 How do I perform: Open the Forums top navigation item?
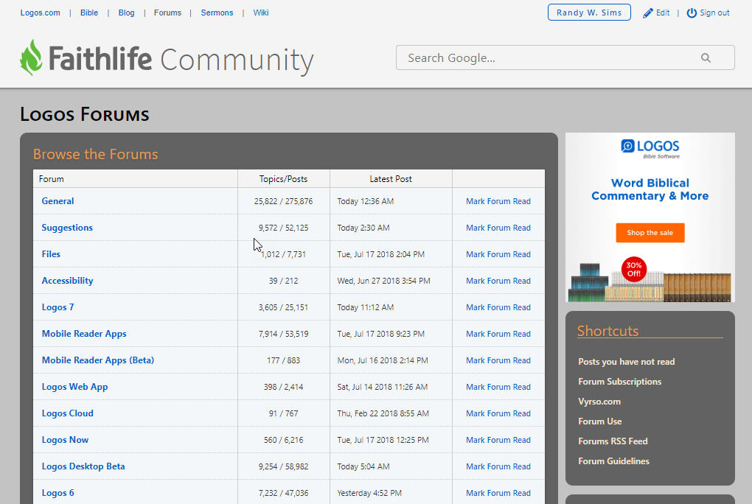[x=167, y=13]
